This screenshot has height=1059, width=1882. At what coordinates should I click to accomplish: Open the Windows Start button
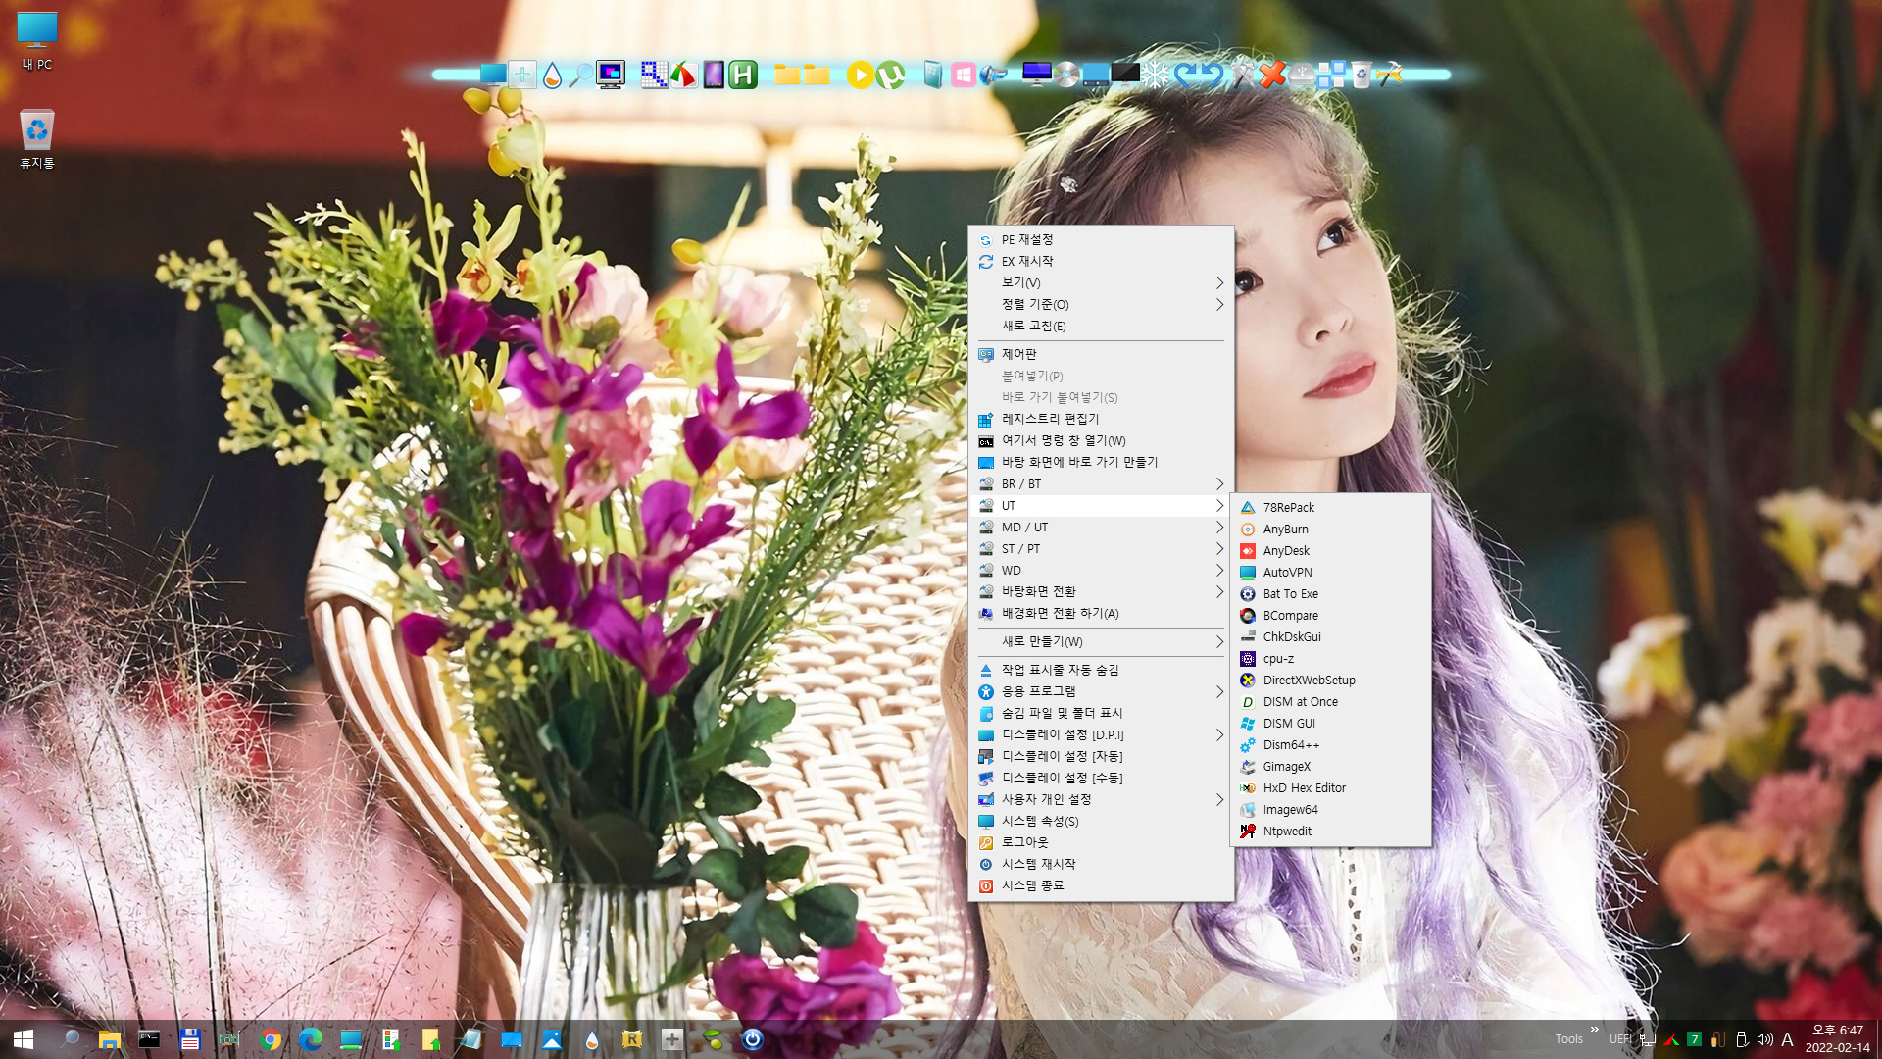(24, 1039)
